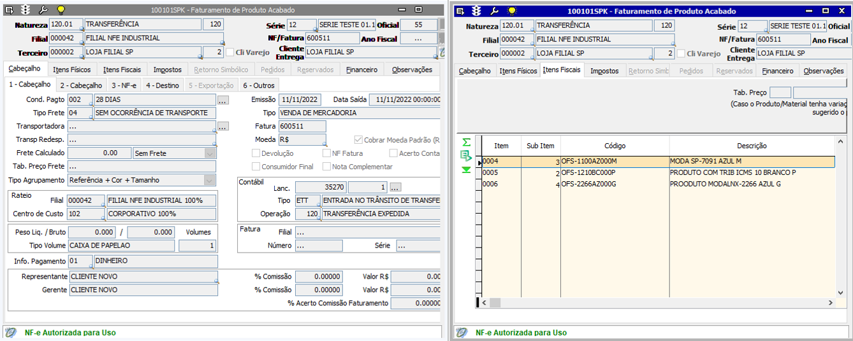The width and height of the screenshot is (853, 341).
Task: Click green down-arrow icon beside grid
Action: pos(466,169)
